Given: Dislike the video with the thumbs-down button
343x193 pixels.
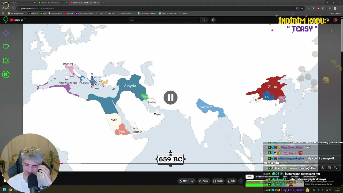Looking at the screenshot, I should tap(192, 181).
